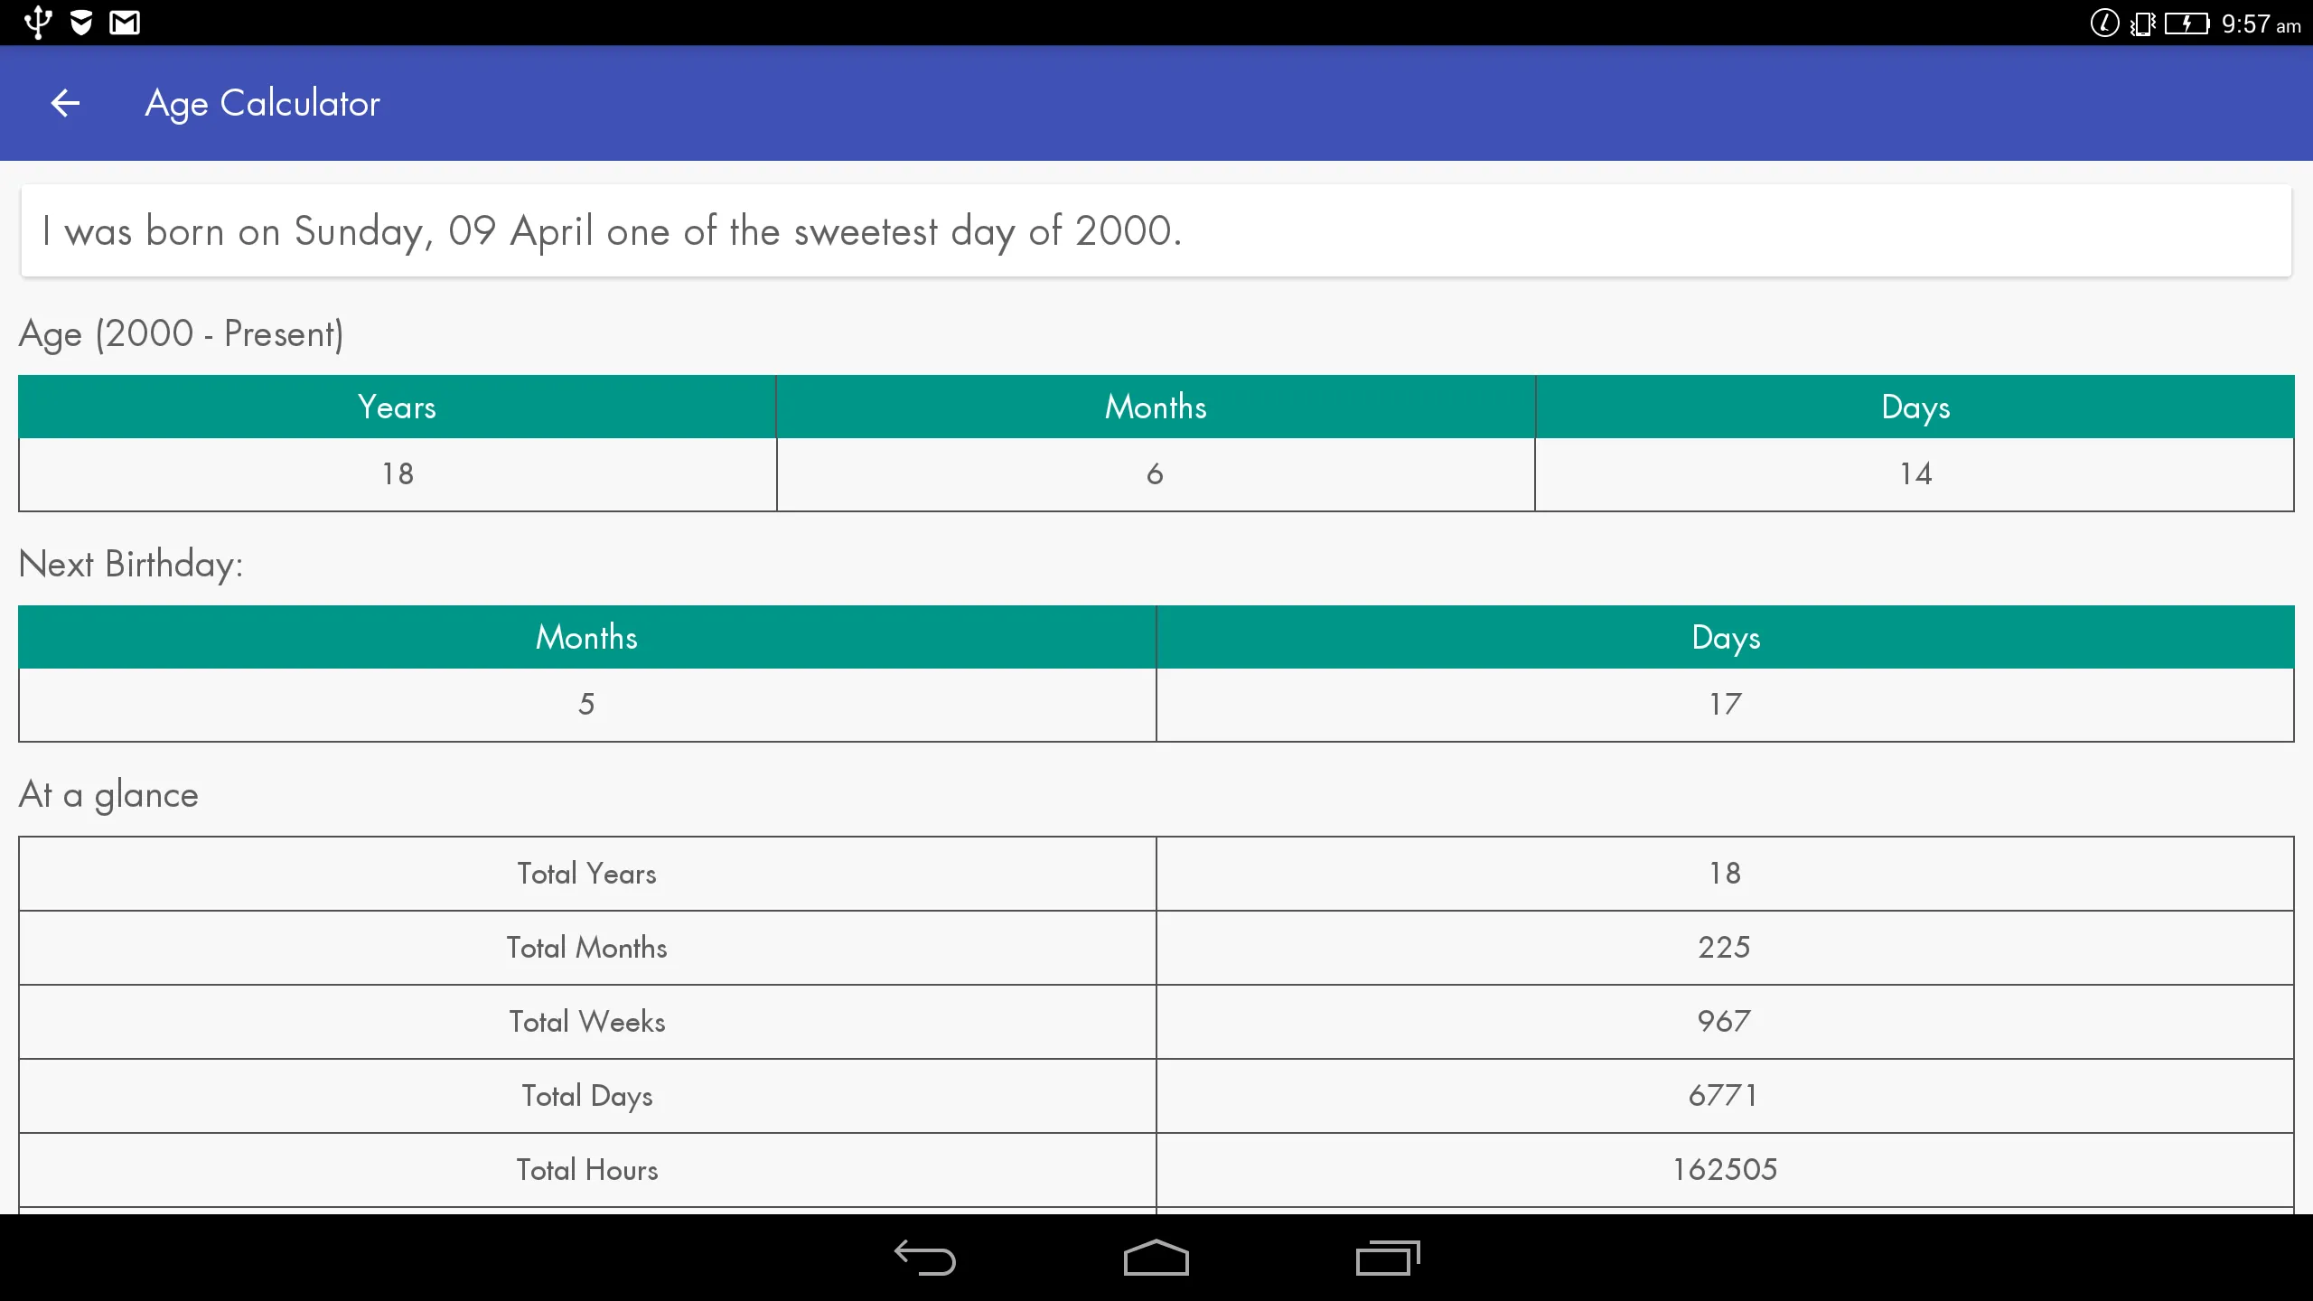Select the Months column header
2313x1301 pixels.
click(1156, 407)
